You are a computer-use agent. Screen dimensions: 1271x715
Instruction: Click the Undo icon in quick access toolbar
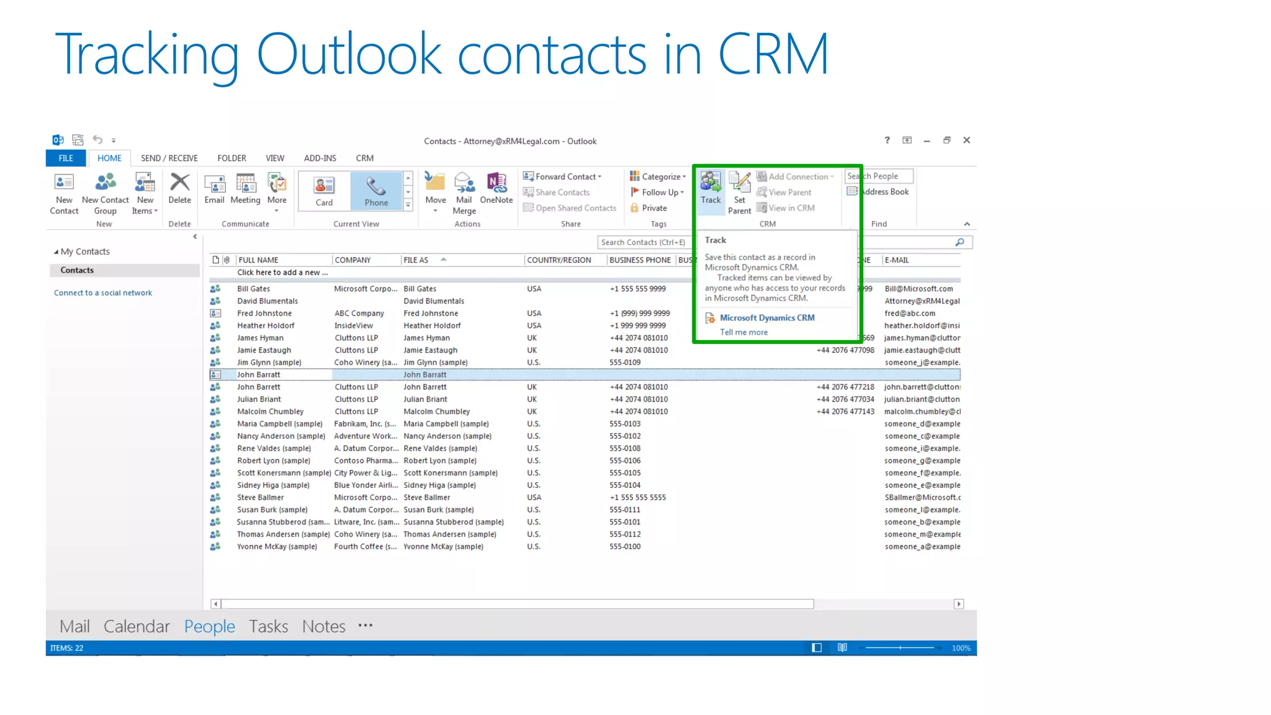(x=97, y=140)
